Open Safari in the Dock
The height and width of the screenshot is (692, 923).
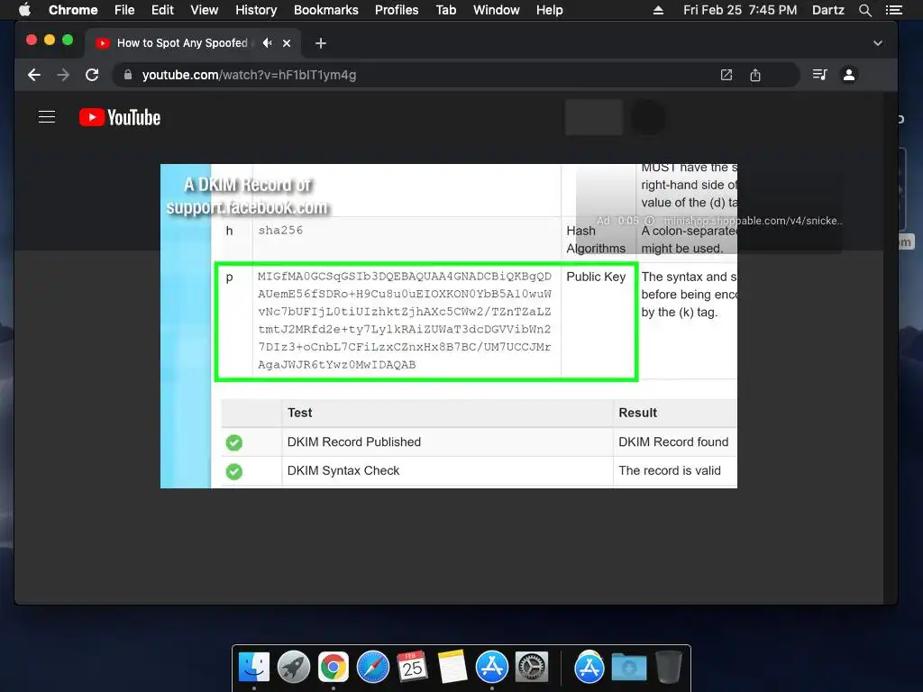pos(373,667)
